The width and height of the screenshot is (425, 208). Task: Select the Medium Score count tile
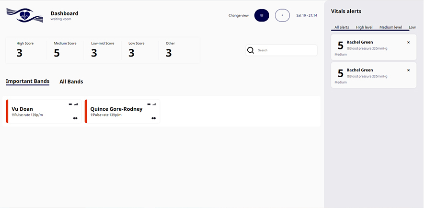[x=65, y=50]
